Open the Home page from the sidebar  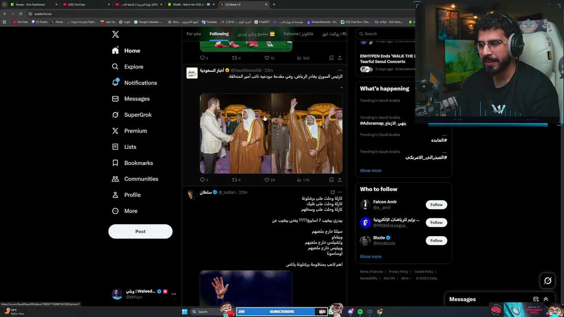coord(126,51)
